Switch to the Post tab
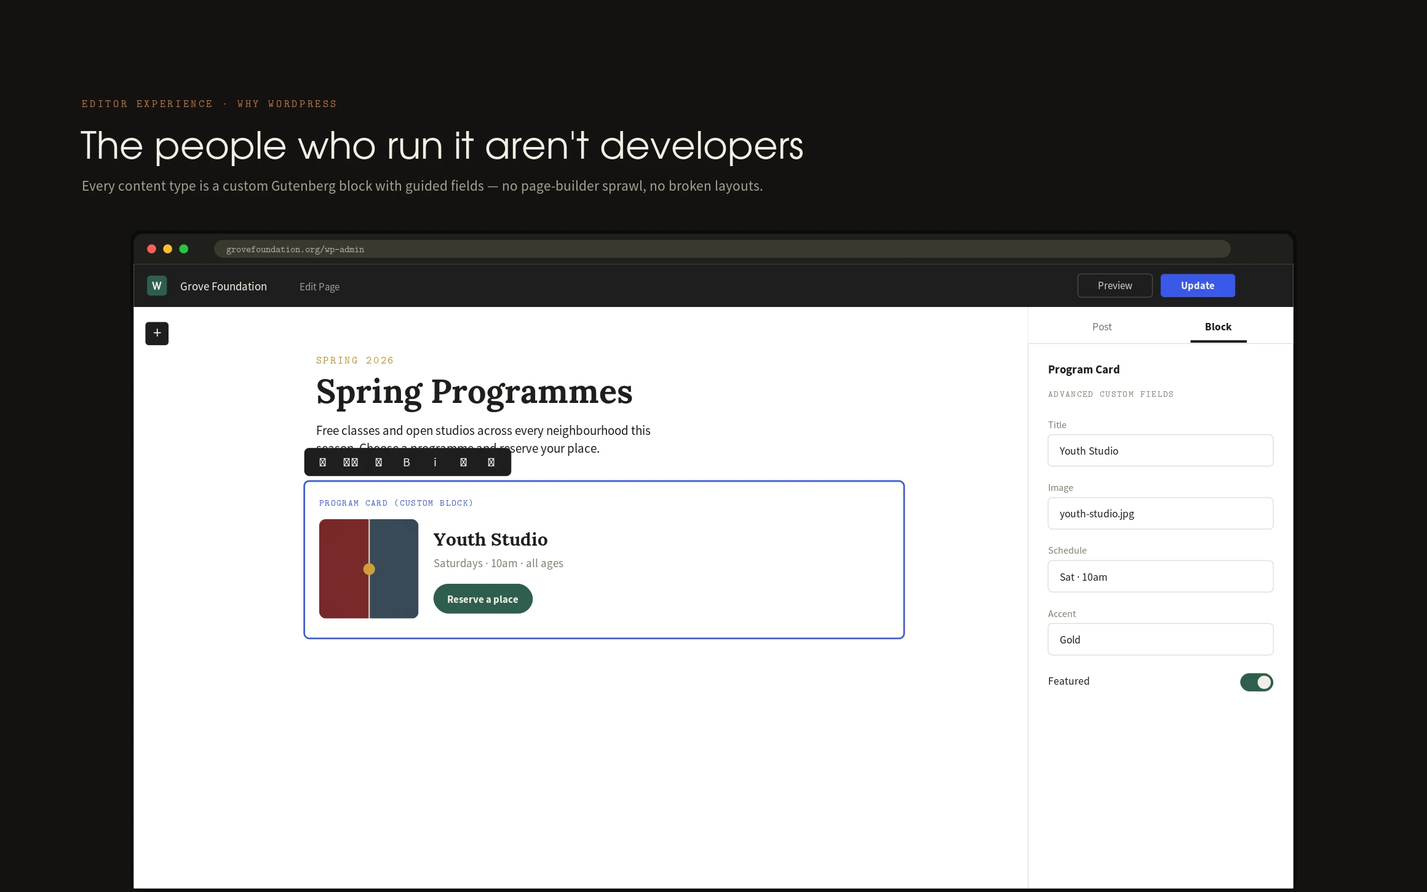This screenshot has width=1427, height=892. [x=1102, y=327]
